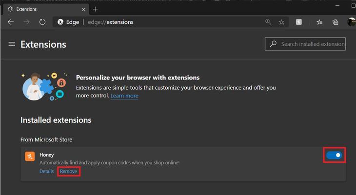Open the profile avatar
356x195 pixels.
tap(352, 22)
